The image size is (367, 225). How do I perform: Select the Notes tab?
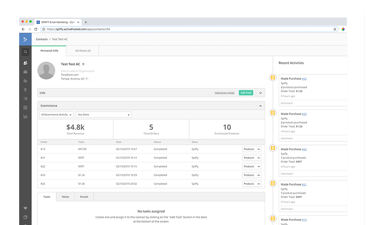pos(66,197)
